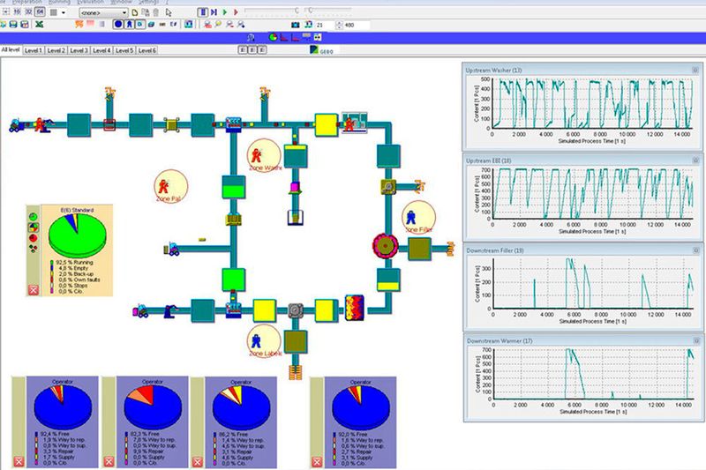This screenshot has width=706, height=470.
Task: Click the red rotary filler machine
Action: 385,245
